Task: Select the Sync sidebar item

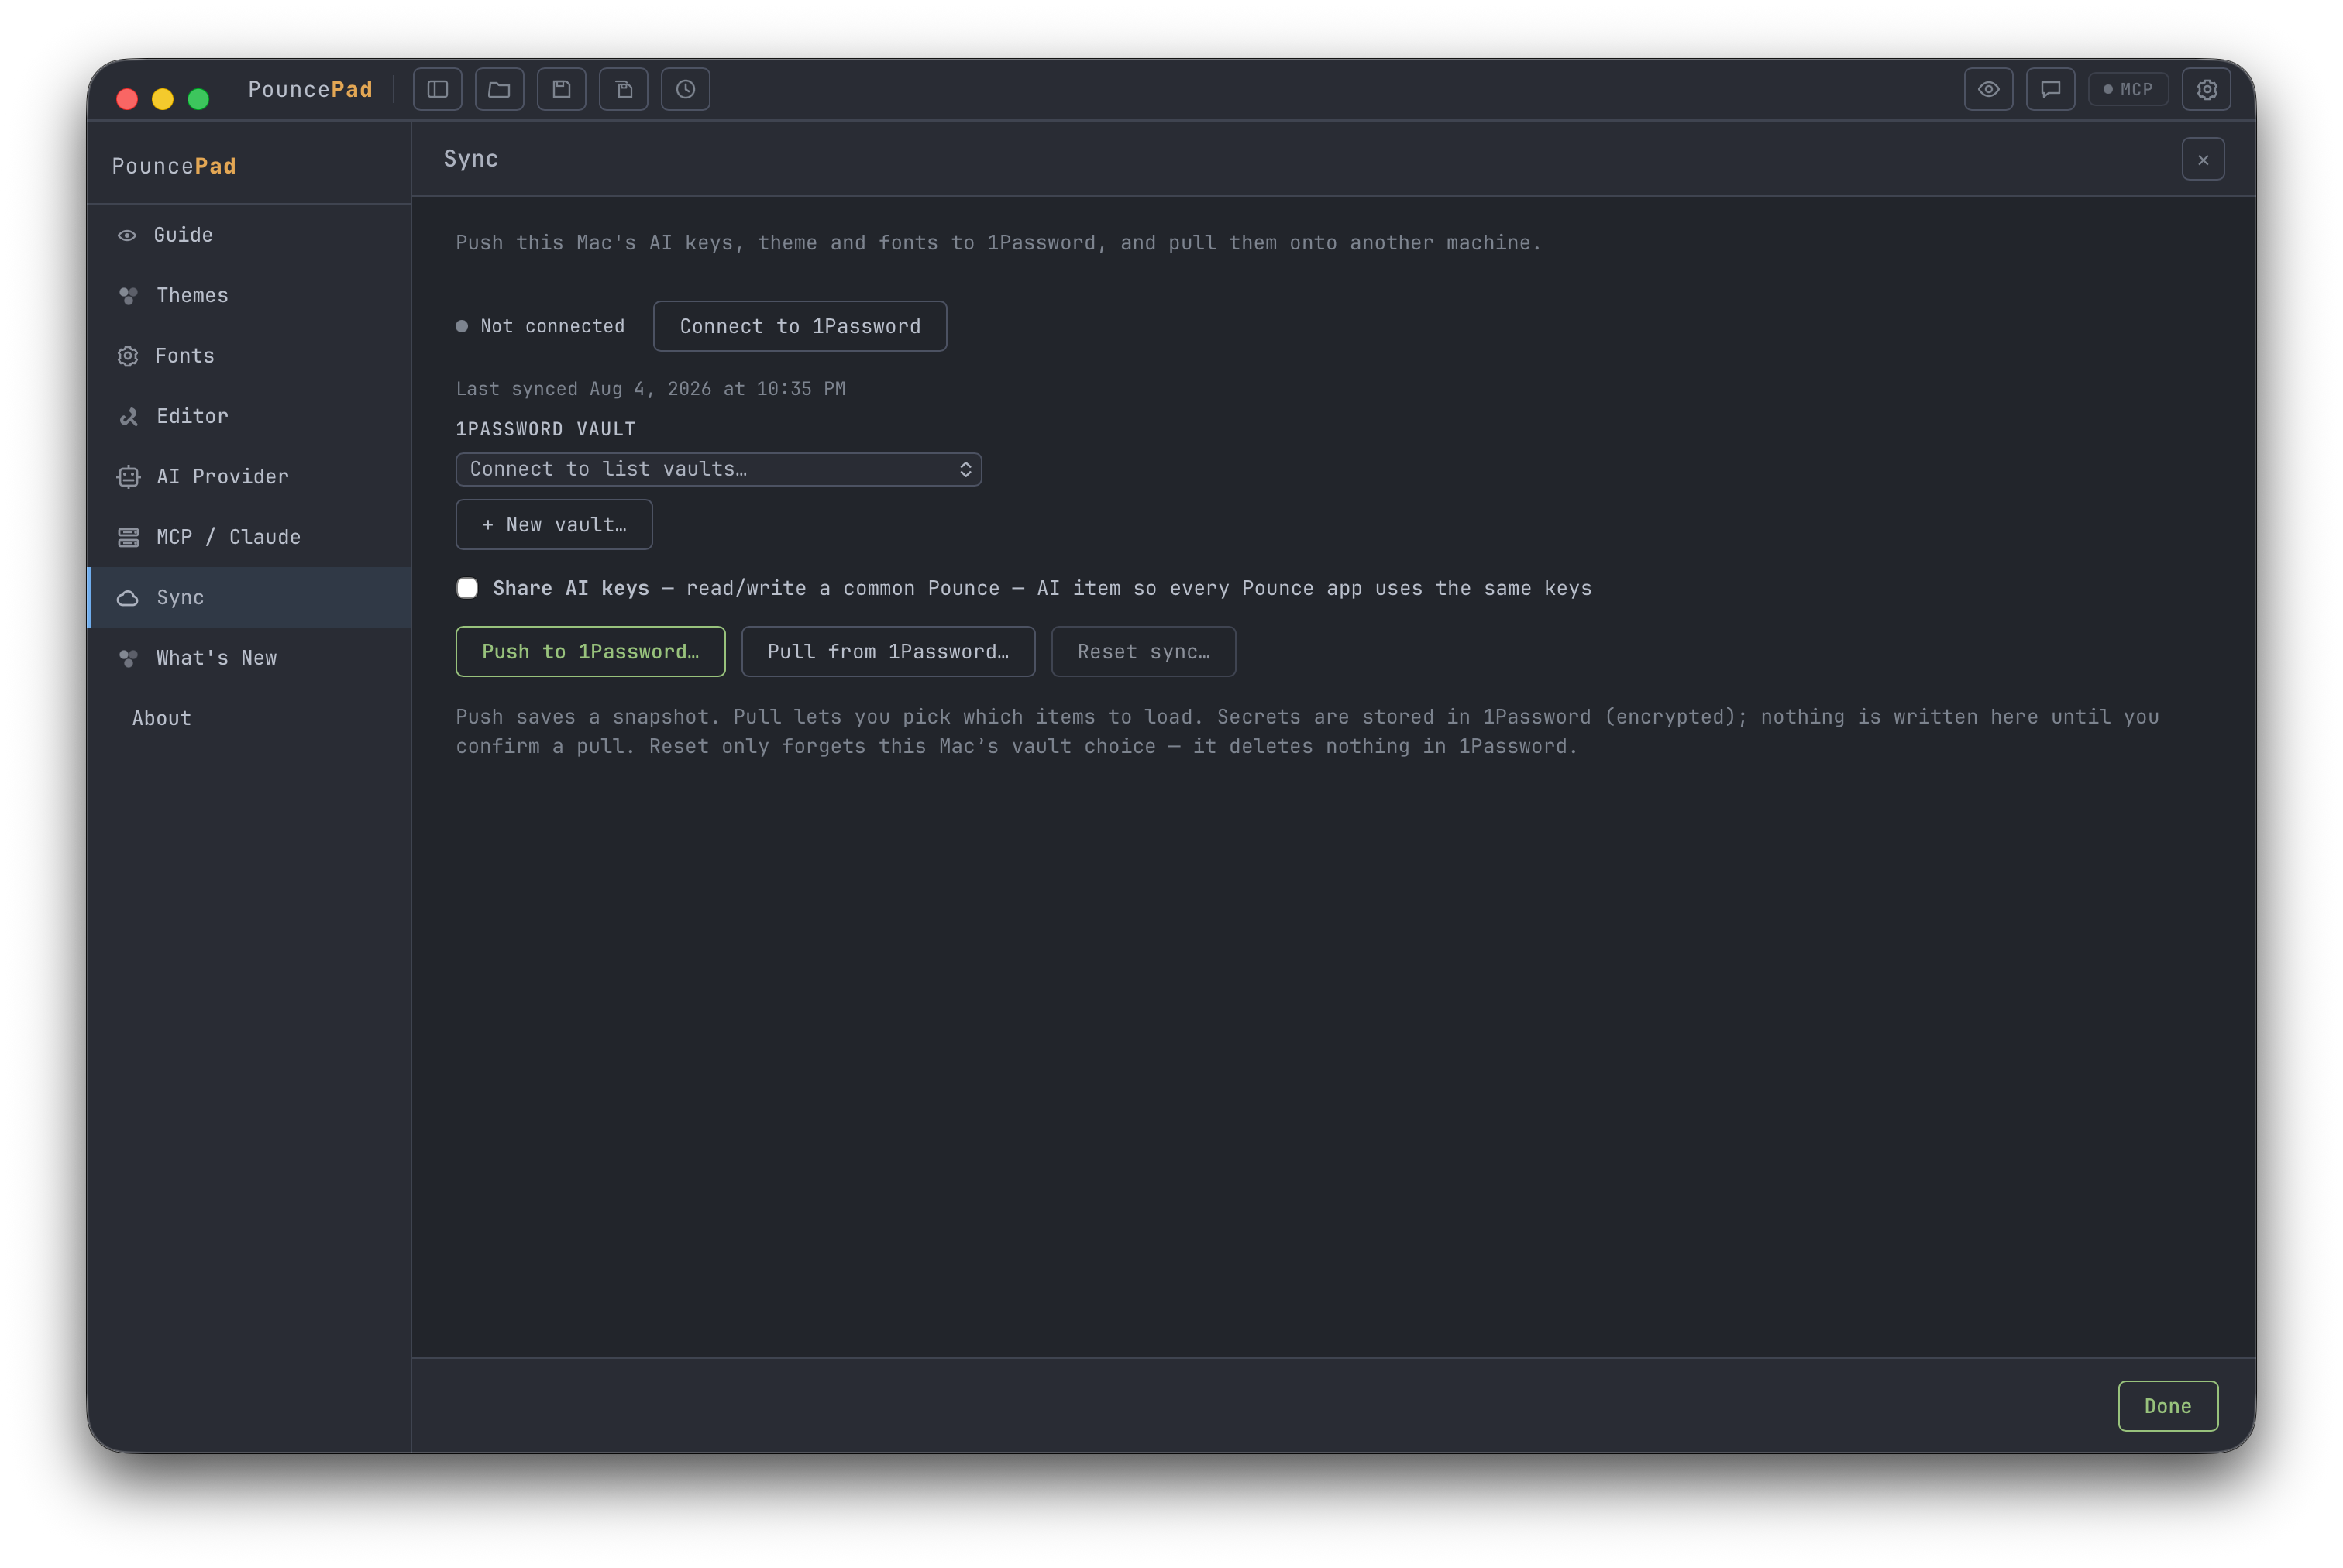Action: click(250, 597)
